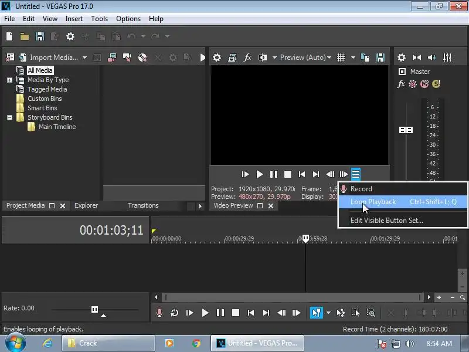Click timeline Stop button
The width and height of the screenshot is (469, 352).
pos(236,313)
